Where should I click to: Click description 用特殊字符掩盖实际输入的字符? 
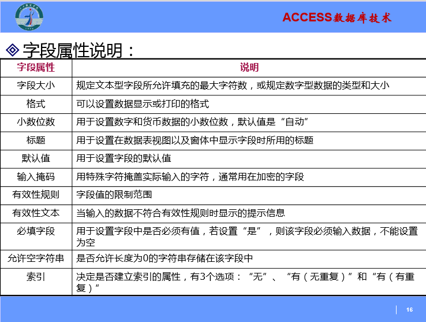tap(190, 177)
